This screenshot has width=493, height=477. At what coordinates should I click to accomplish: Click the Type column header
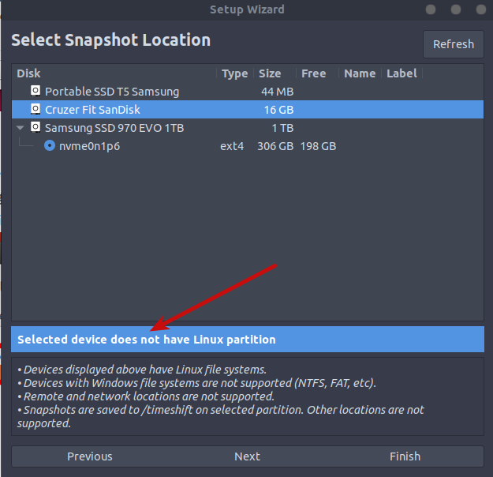point(234,73)
